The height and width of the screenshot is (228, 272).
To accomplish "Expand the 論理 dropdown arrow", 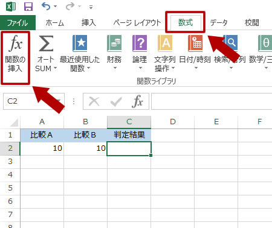I will click(x=140, y=68).
